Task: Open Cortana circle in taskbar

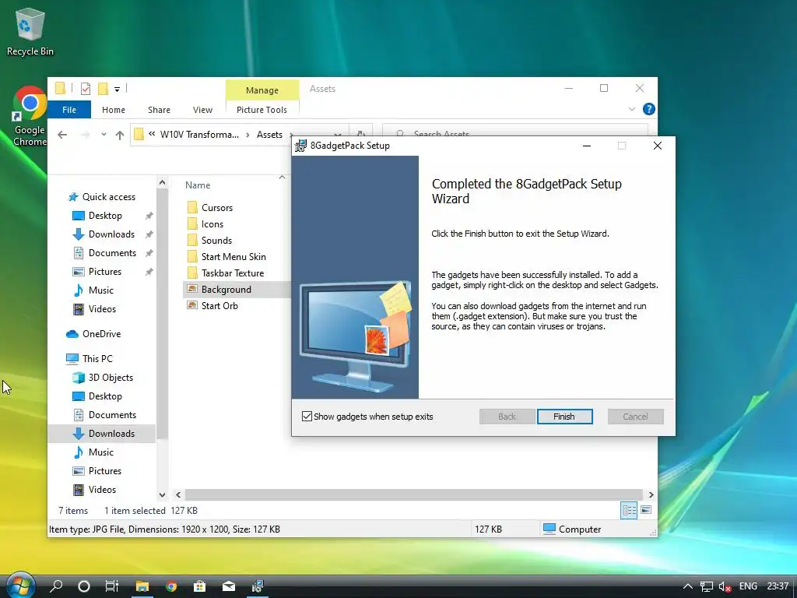Action: tap(84, 586)
